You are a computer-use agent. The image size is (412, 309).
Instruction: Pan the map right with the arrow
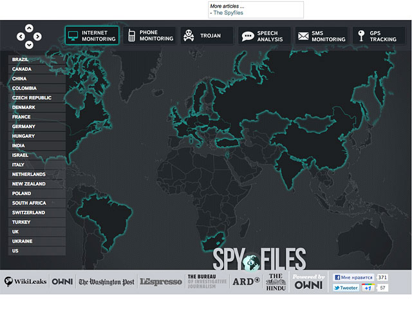click(38, 37)
